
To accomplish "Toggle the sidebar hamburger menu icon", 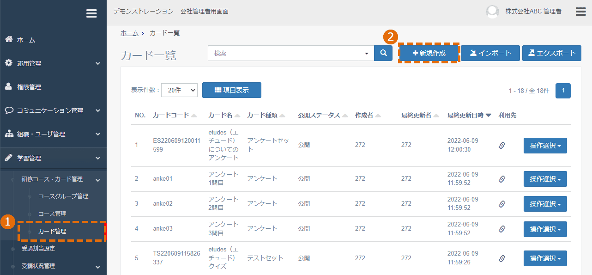I will click(91, 13).
